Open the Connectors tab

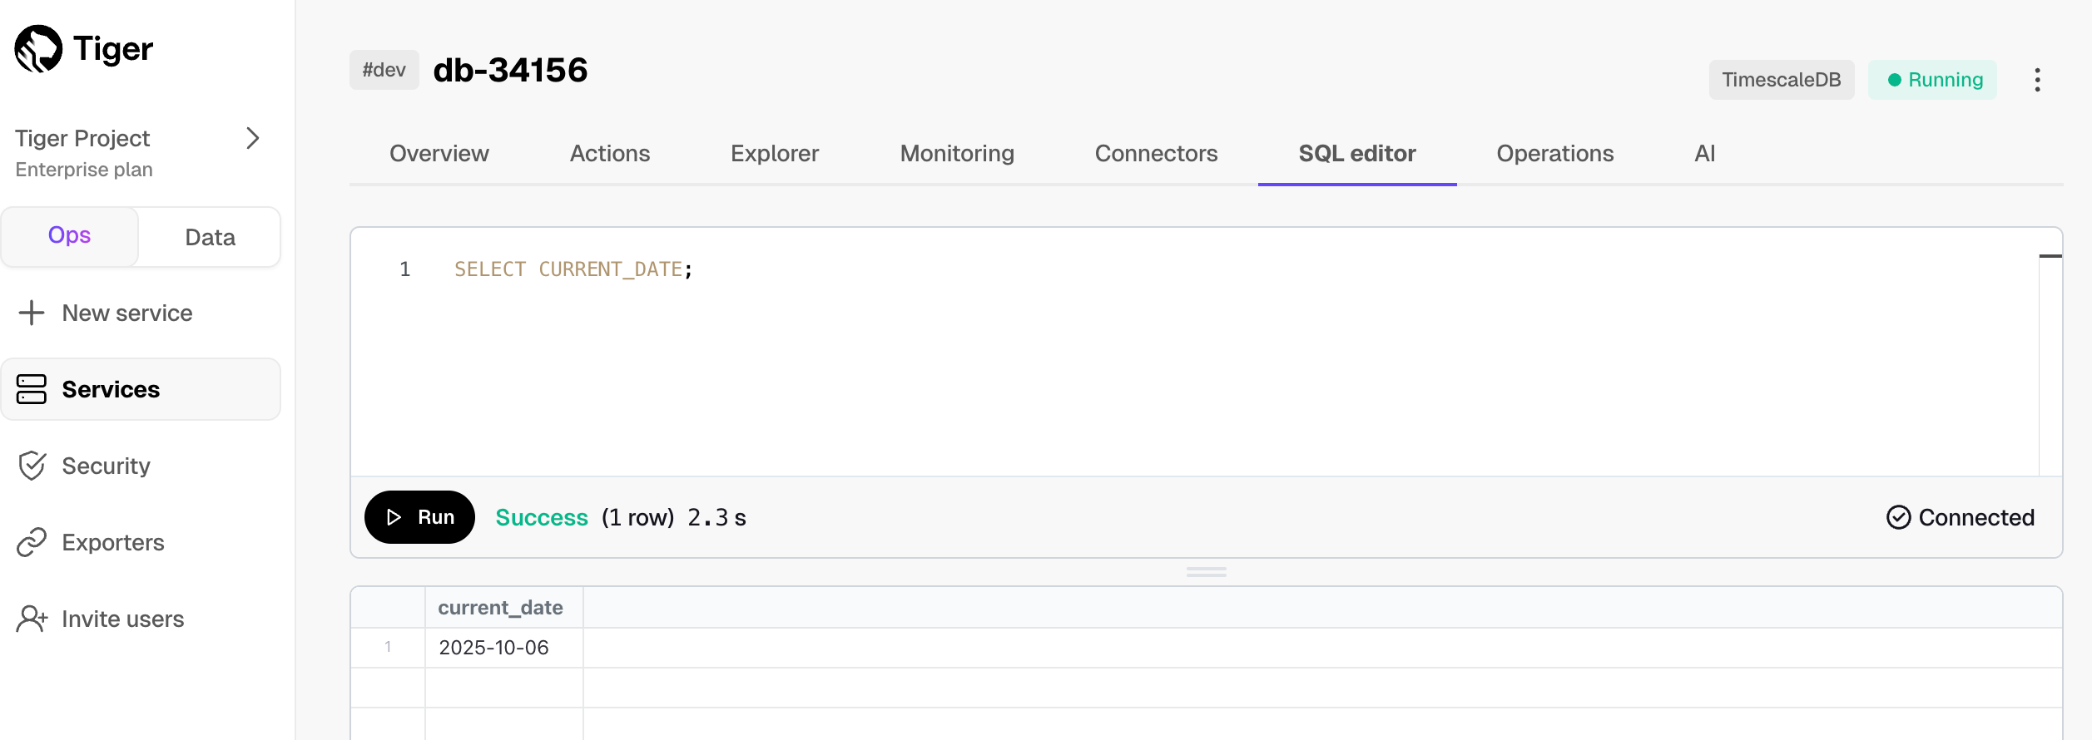coord(1156,154)
